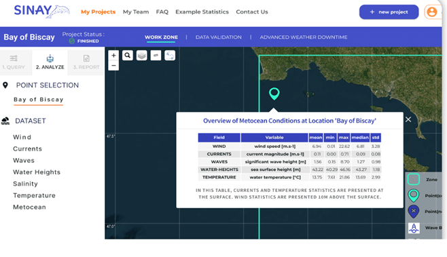Click the mean column header
Viewport: 447px width, 257px height.
(x=316, y=138)
